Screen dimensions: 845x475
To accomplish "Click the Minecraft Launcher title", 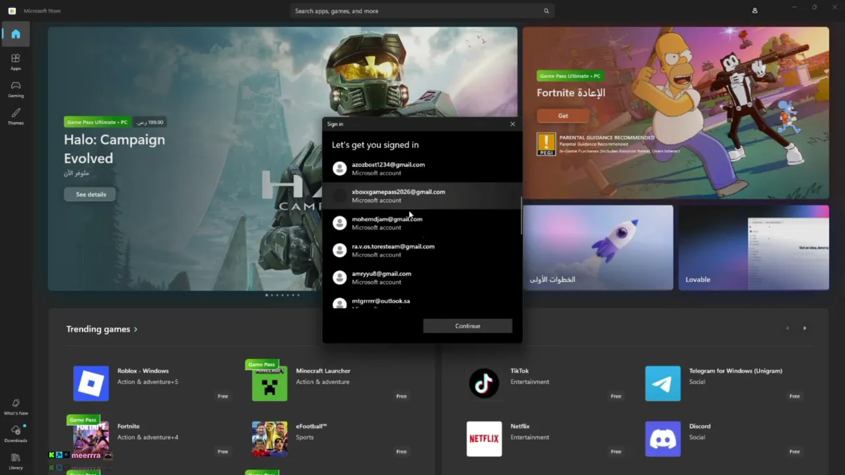I will click(x=323, y=371).
